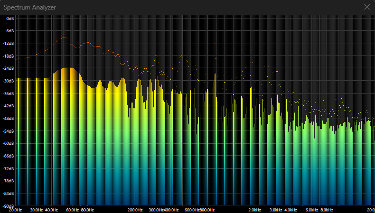The height and width of the screenshot is (213, 375).
Task: Click the 2.0kHz frequency axis label
Action: (x=256, y=210)
